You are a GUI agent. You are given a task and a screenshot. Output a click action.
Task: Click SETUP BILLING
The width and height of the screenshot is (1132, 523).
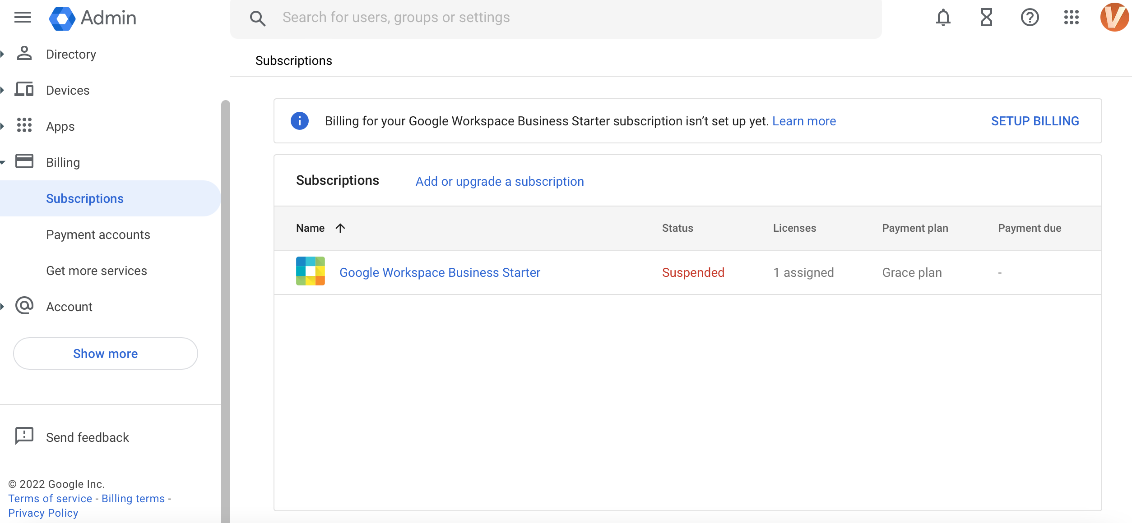pos(1035,120)
